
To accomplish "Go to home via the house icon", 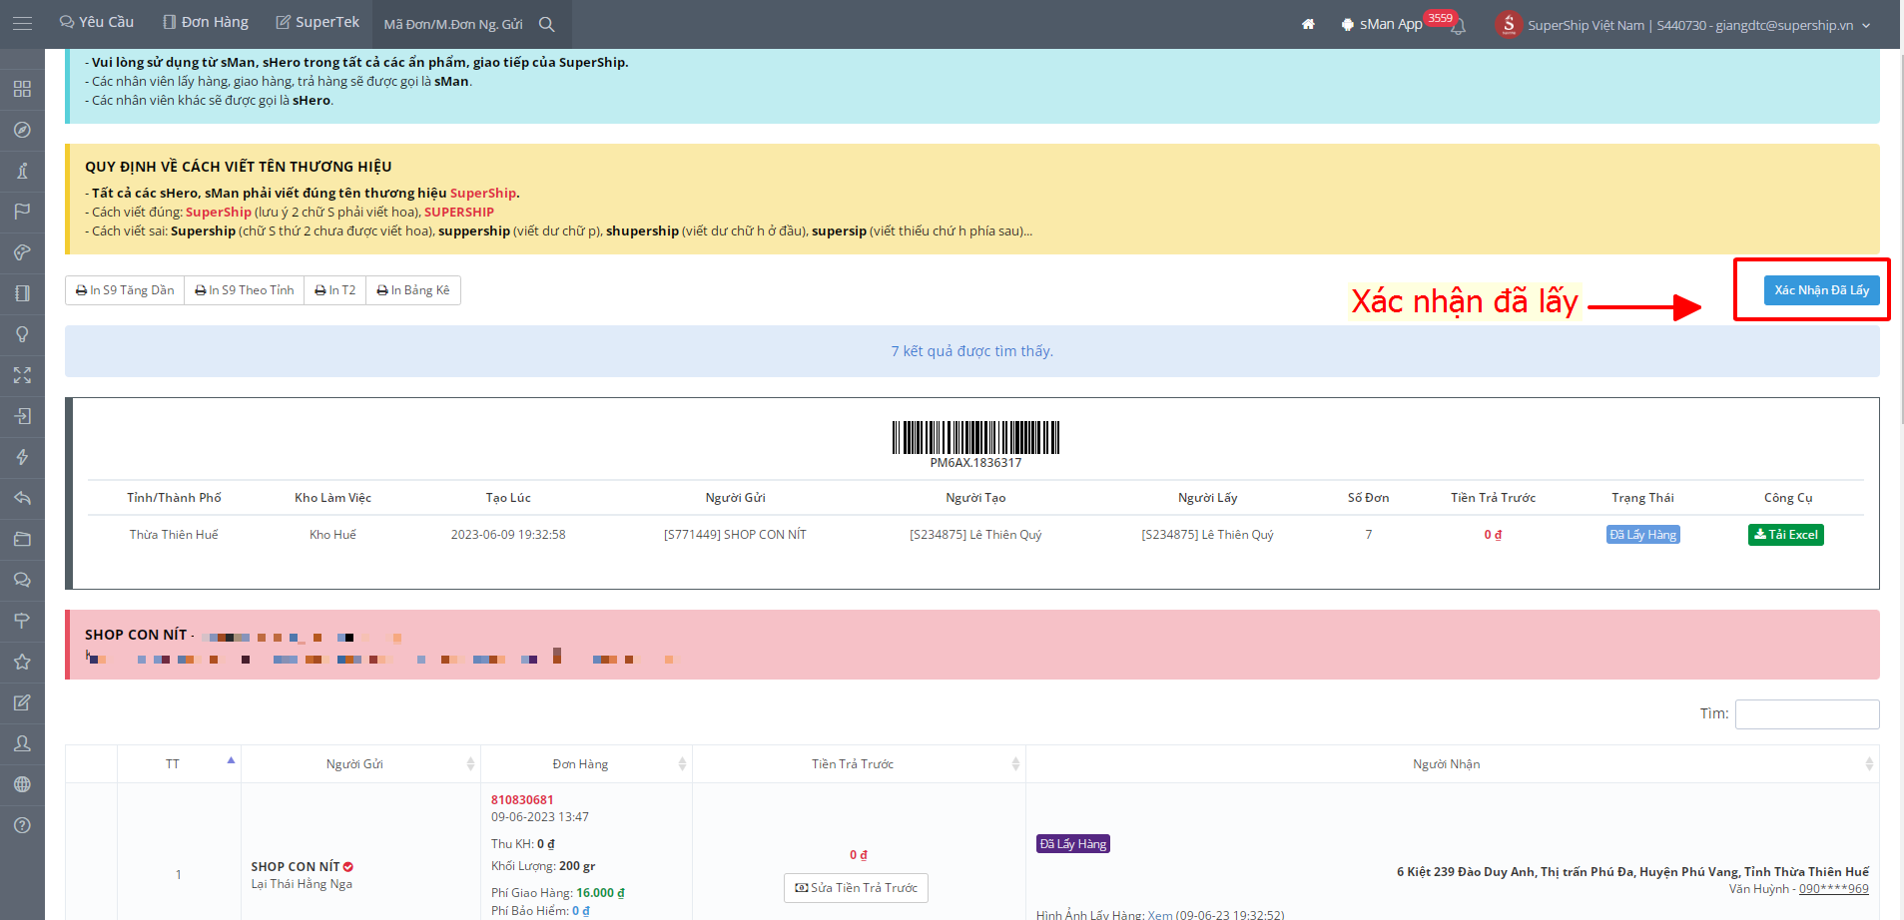I will [1308, 24].
